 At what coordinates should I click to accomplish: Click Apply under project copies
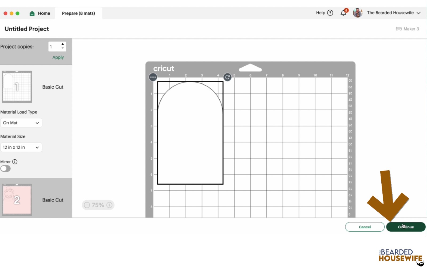point(58,57)
